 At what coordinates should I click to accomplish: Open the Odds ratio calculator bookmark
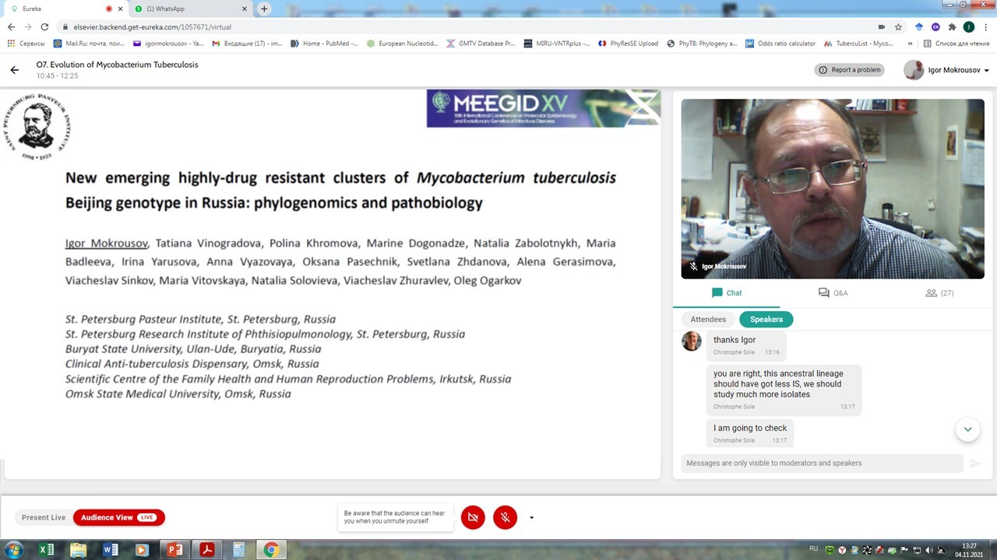coord(780,44)
